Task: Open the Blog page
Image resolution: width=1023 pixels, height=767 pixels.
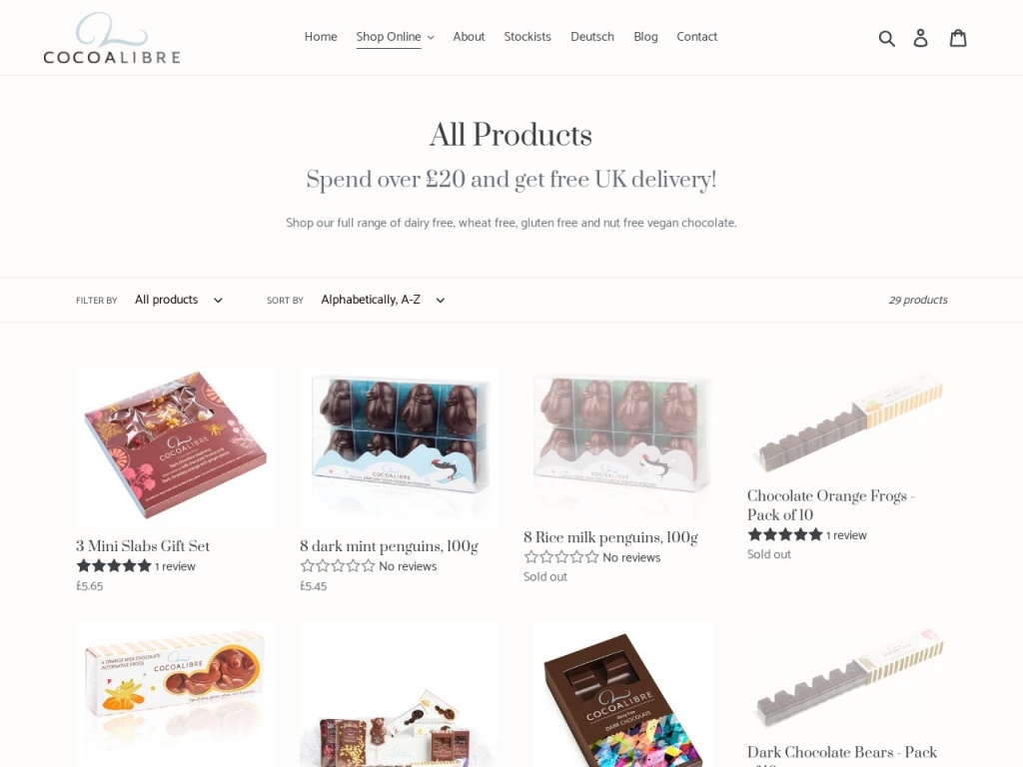Action: 645,37
